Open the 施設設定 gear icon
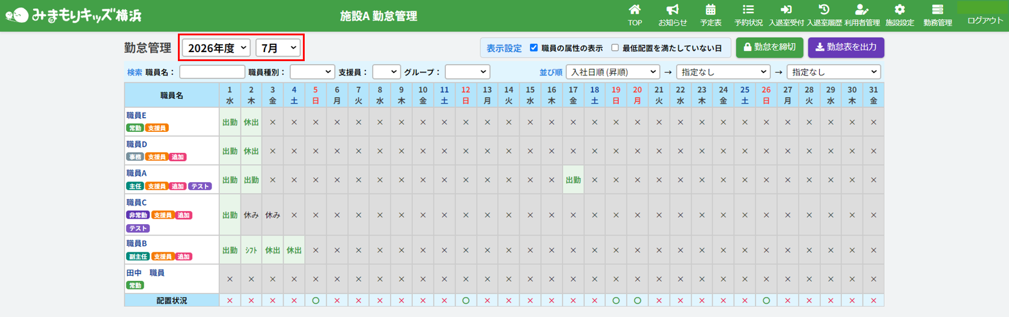This screenshot has width=1009, height=317. point(900,15)
